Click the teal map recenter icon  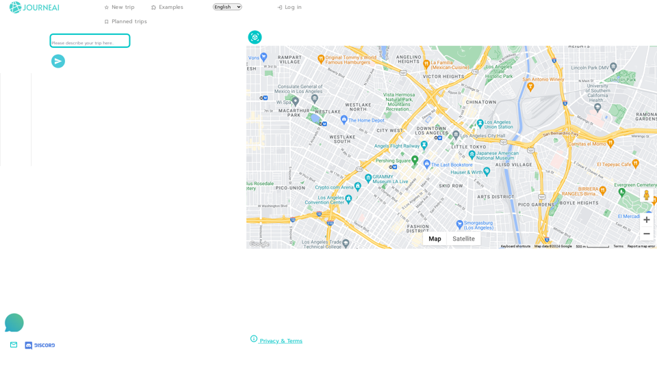click(x=255, y=37)
